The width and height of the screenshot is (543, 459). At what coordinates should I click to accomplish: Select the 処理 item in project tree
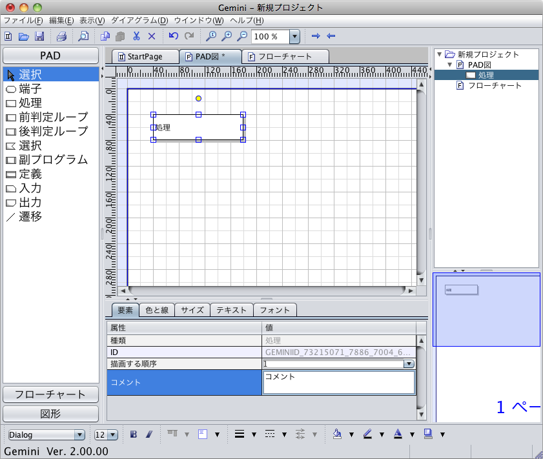click(486, 75)
